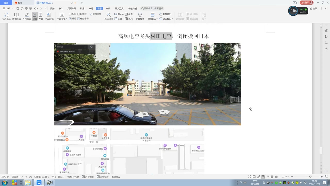Click the street view photo in document

[x=147, y=84]
